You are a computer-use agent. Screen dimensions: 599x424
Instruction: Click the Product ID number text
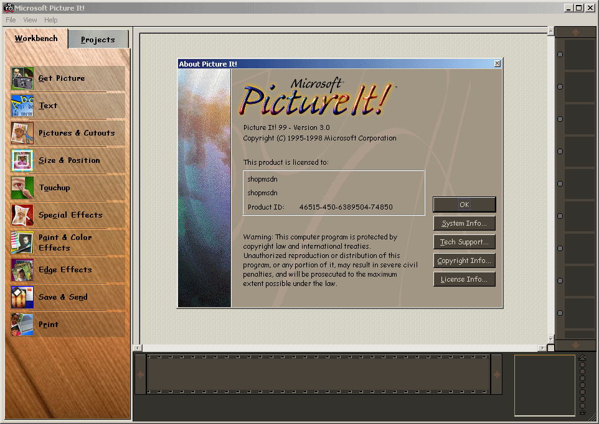tap(346, 207)
